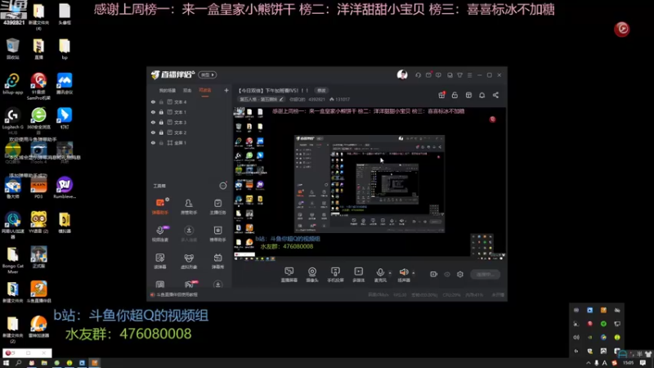Click the streamer avatar in title bar

402,74
